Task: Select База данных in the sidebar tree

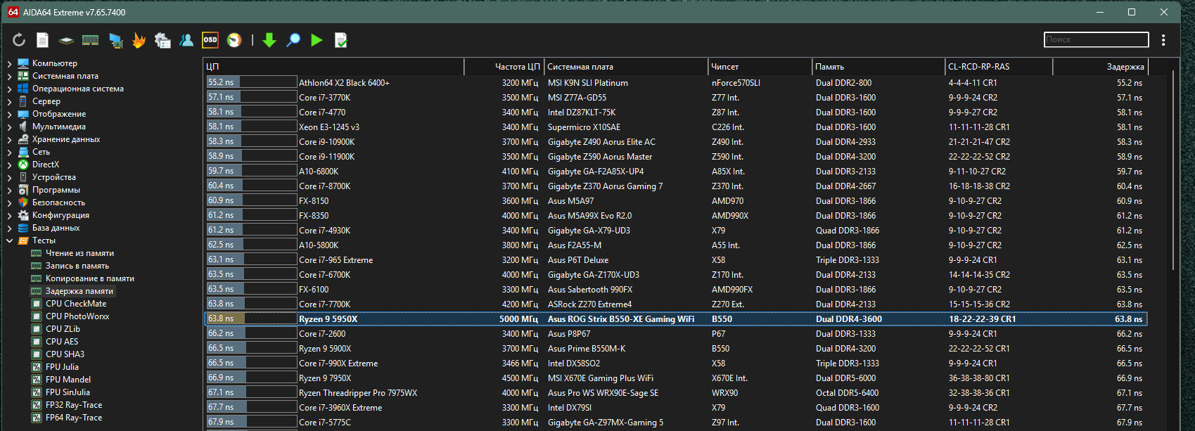Action: coord(56,228)
